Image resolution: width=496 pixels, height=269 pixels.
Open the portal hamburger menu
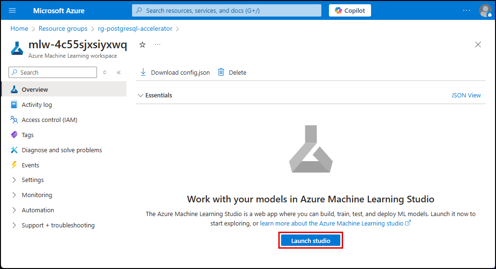point(12,10)
